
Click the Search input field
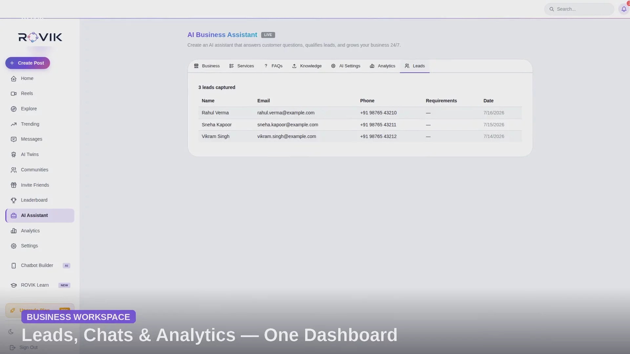coord(579,9)
